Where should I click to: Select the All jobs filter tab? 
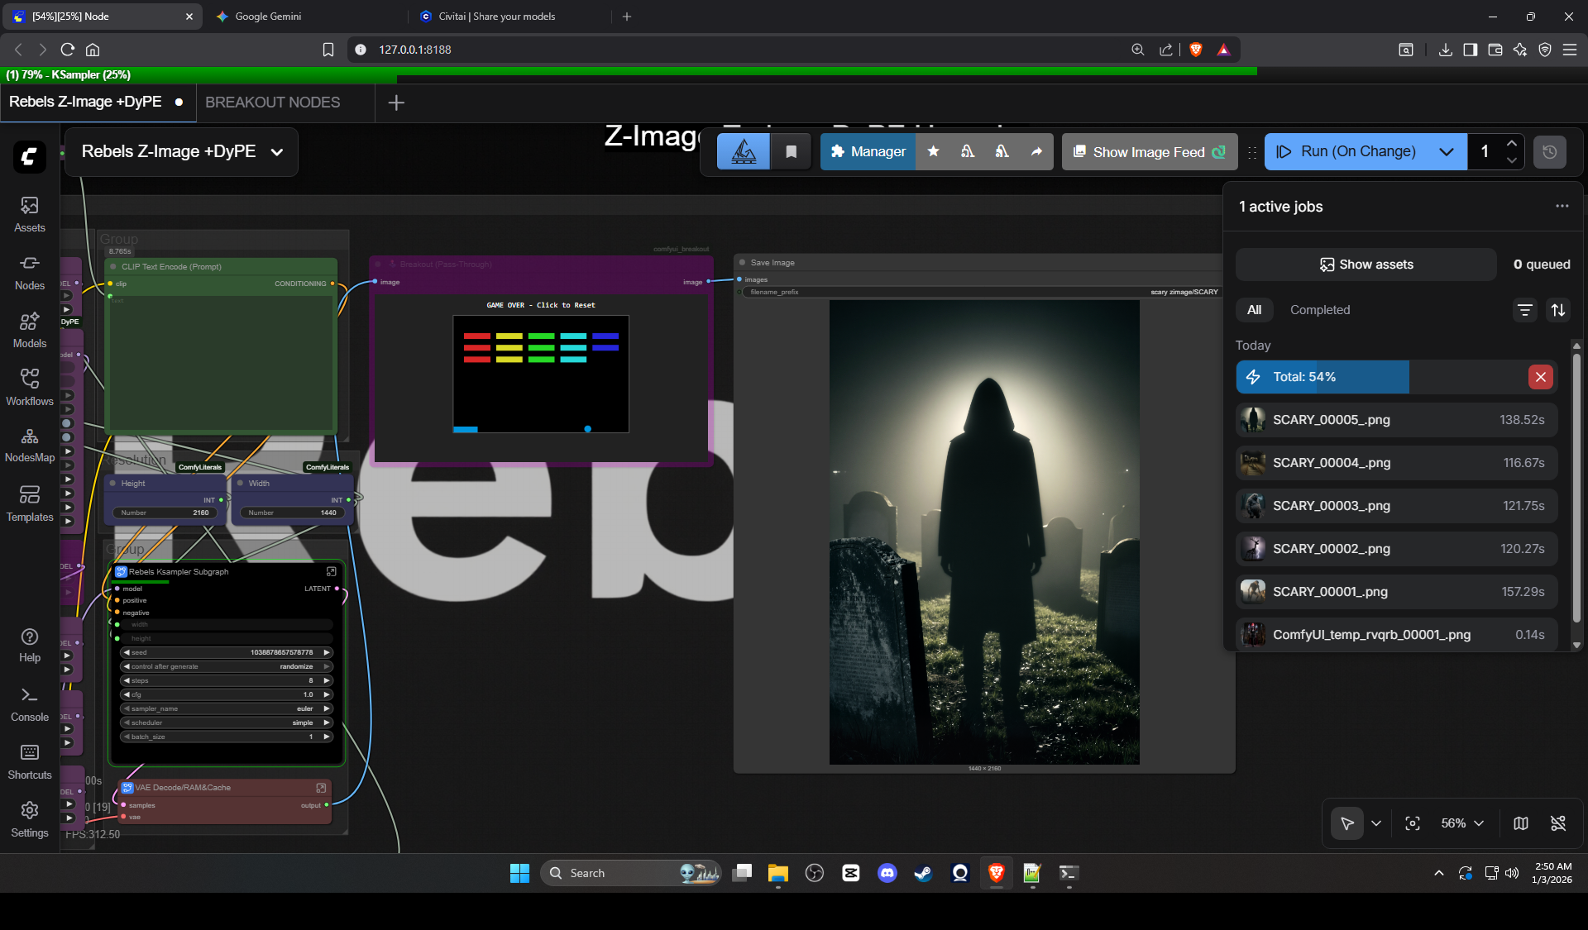point(1254,310)
